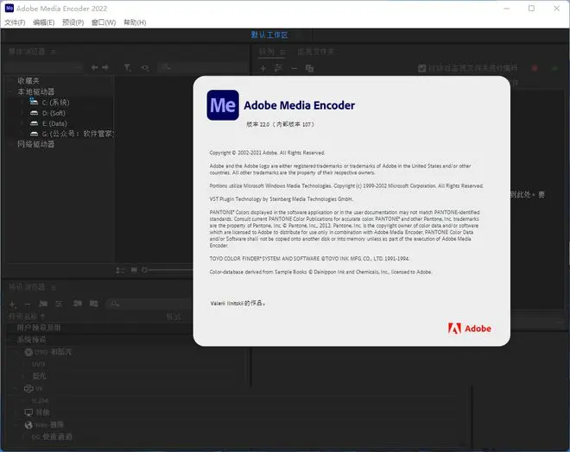Expand the E: (Data) drive node
570x452 pixels.
(22, 123)
